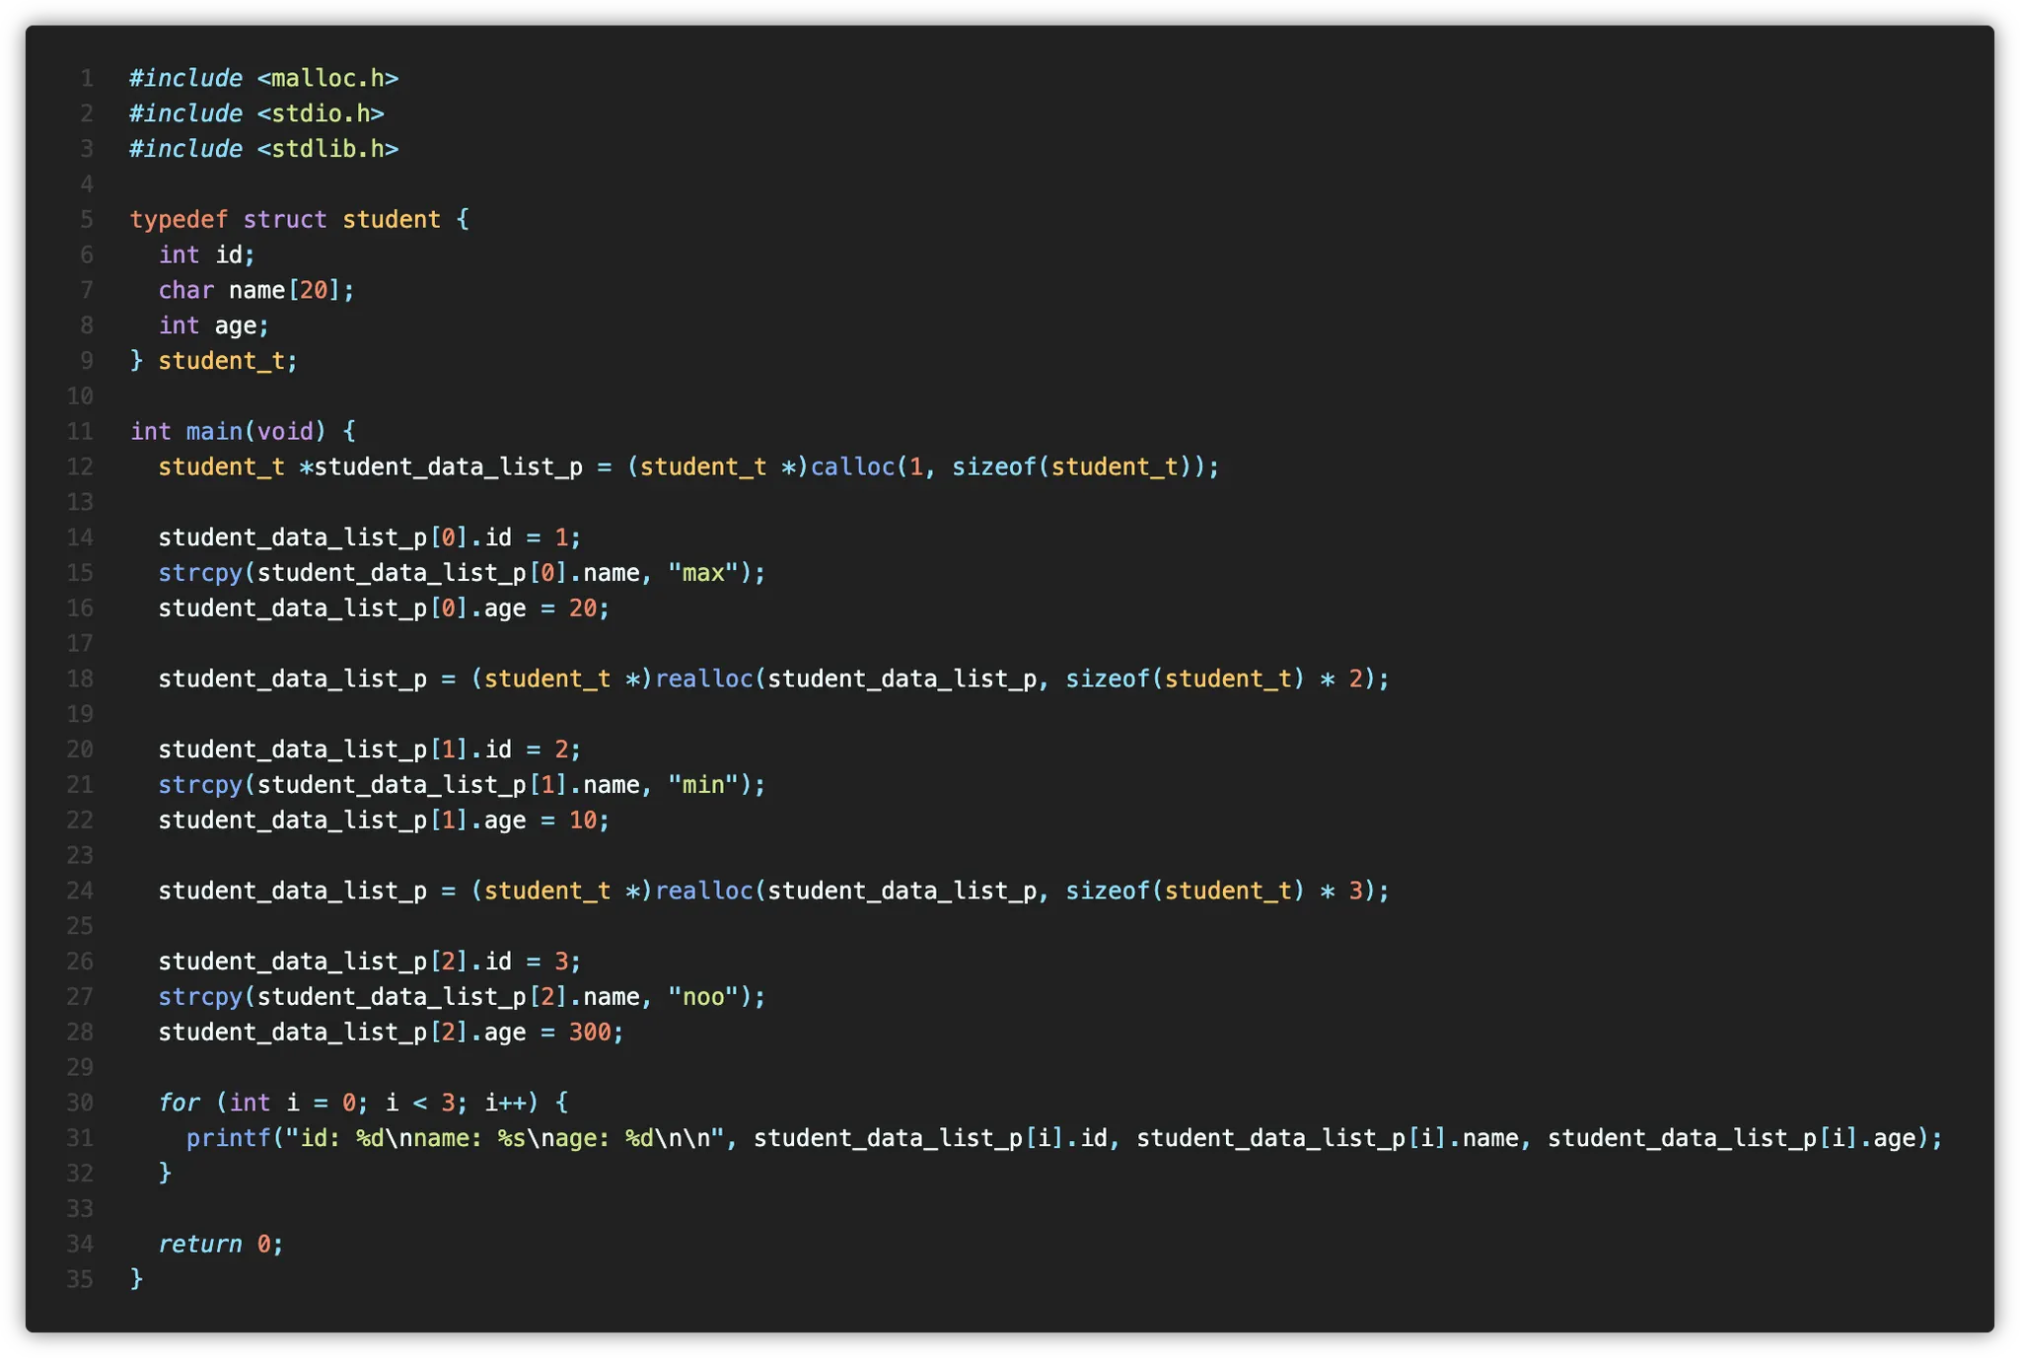Click the "min" string literal
Image resolution: width=2020 pixels, height=1358 pixels.
(703, 785)
